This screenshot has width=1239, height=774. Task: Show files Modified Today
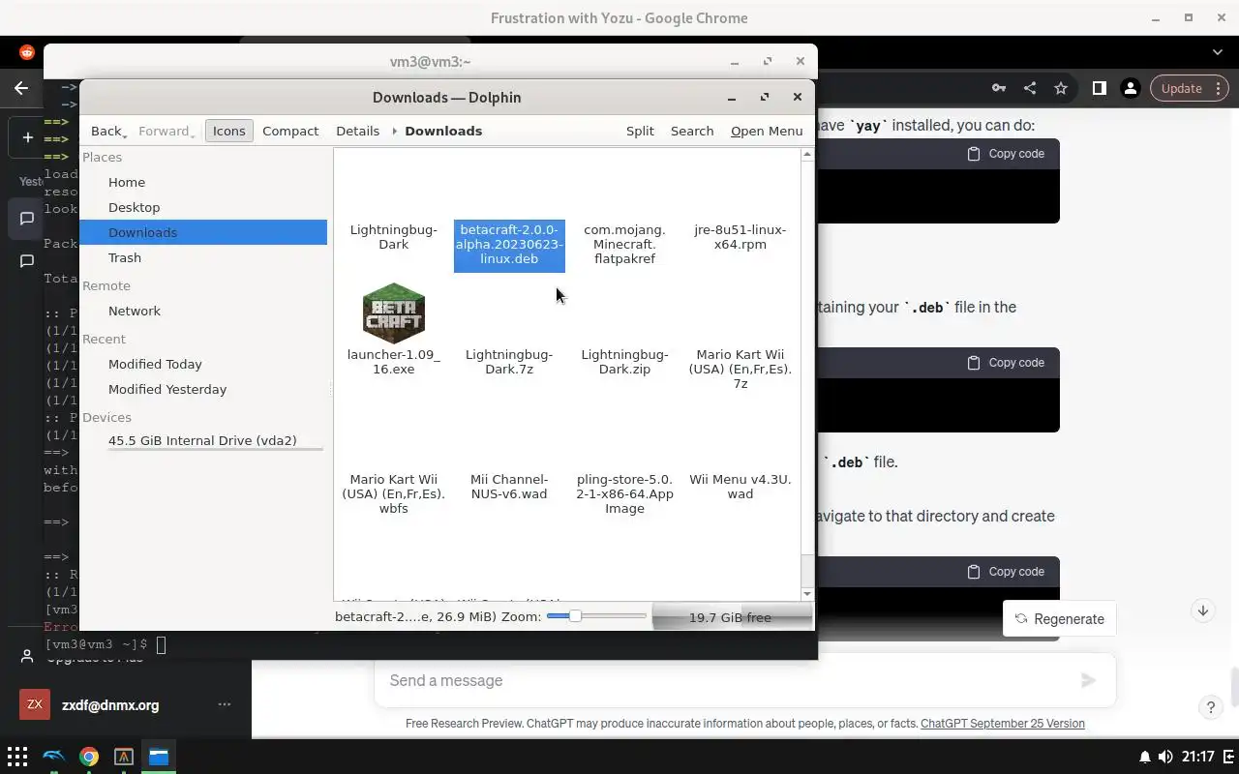point(203,364)
